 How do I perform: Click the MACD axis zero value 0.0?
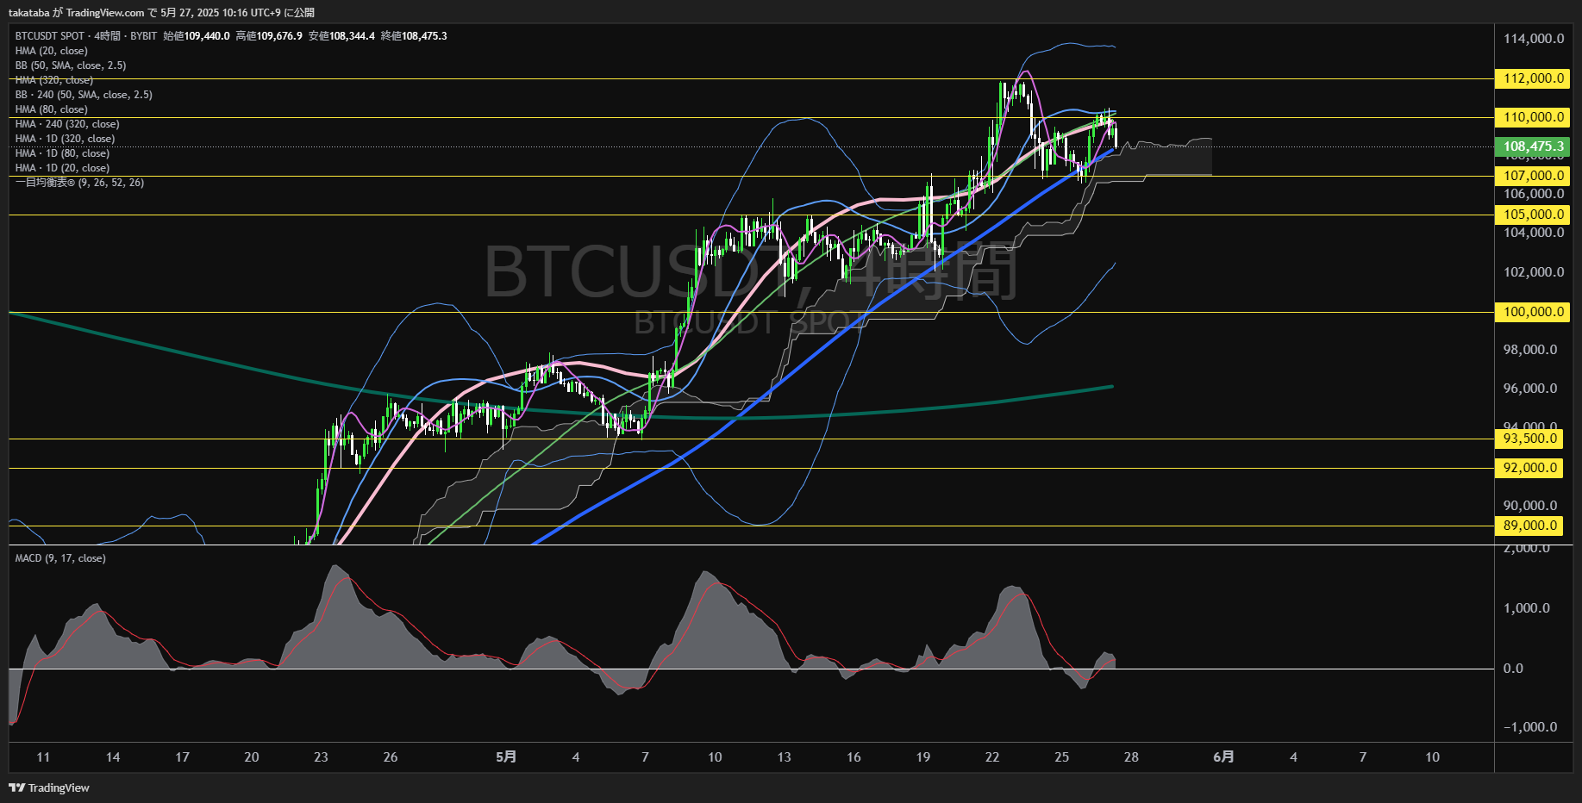coord(1513,669)
